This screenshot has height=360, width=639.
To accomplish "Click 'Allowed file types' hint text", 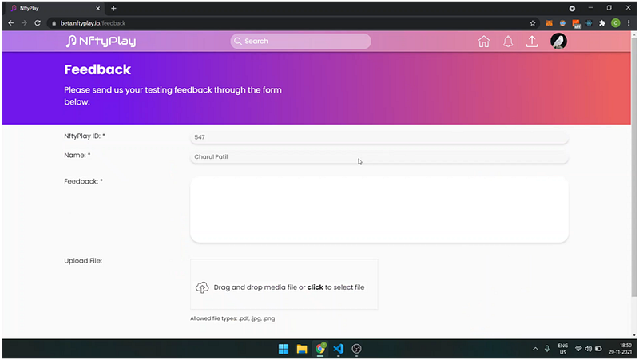I will click(x=232, y=318).
